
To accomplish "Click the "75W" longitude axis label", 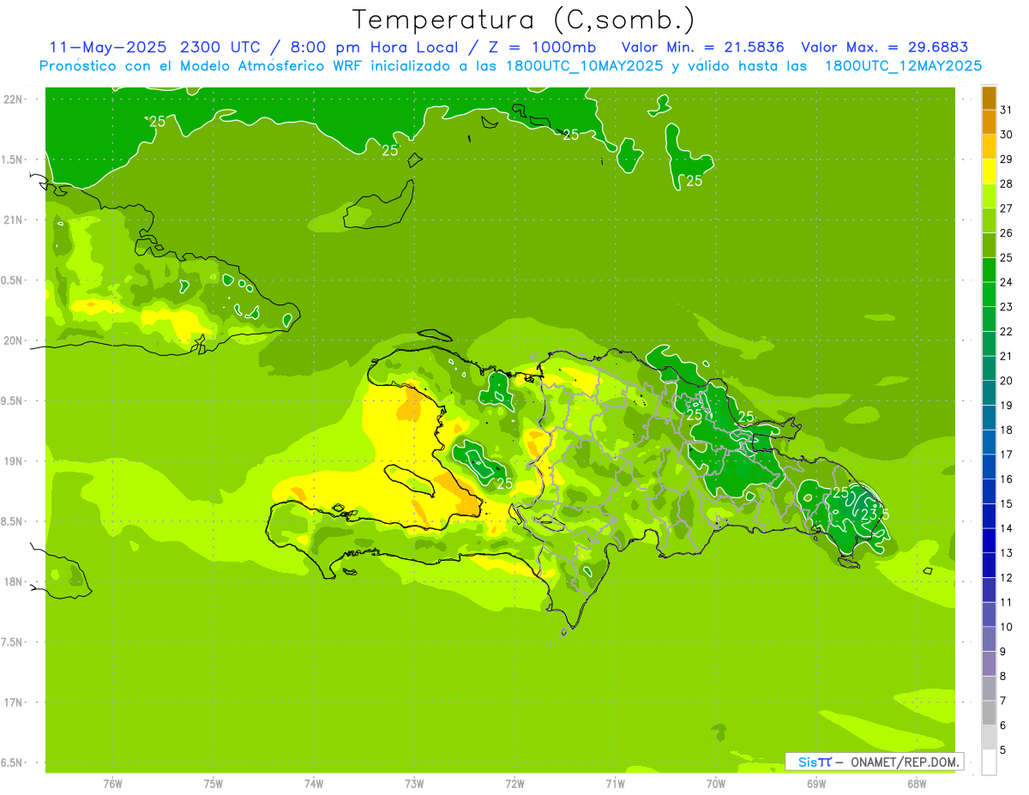I will point(213,784).
